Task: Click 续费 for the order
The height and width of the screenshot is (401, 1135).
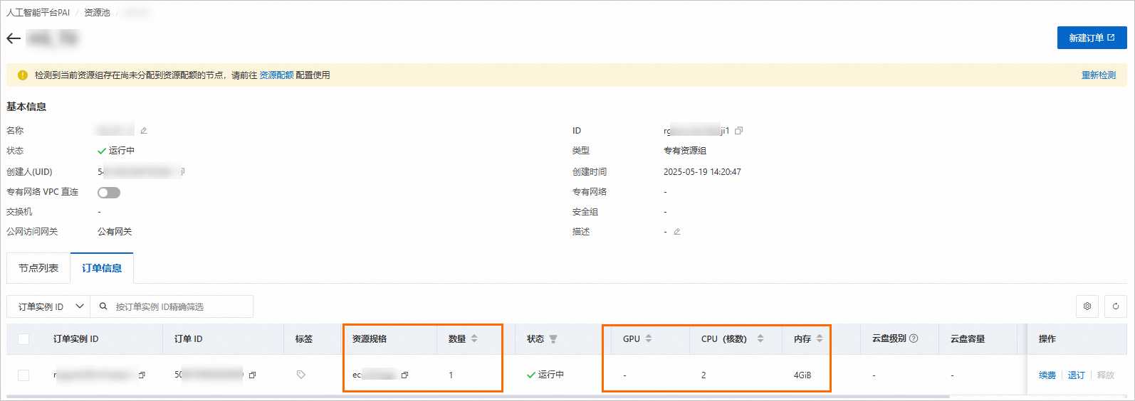Action: pyautogui.click(x=1047, y=375)
